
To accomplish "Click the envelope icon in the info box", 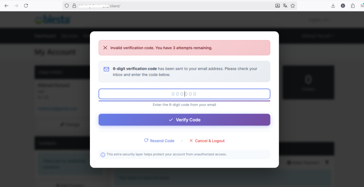I will (x=106, y=69).
